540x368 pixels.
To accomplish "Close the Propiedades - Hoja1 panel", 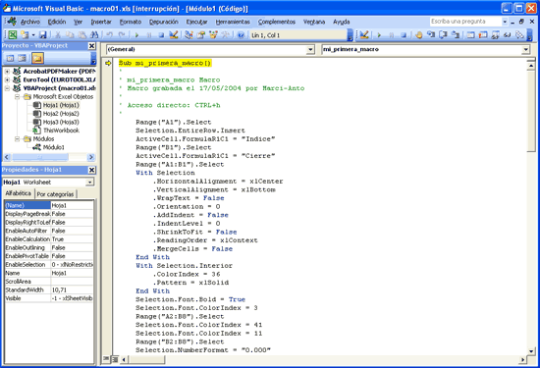I will click(91, 170).
